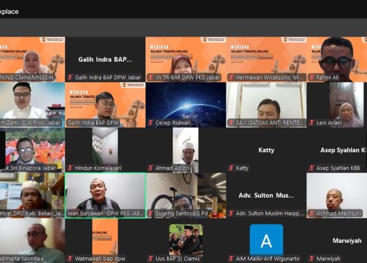Click Hermawan Wicaksono name label

tap(269, 78)
